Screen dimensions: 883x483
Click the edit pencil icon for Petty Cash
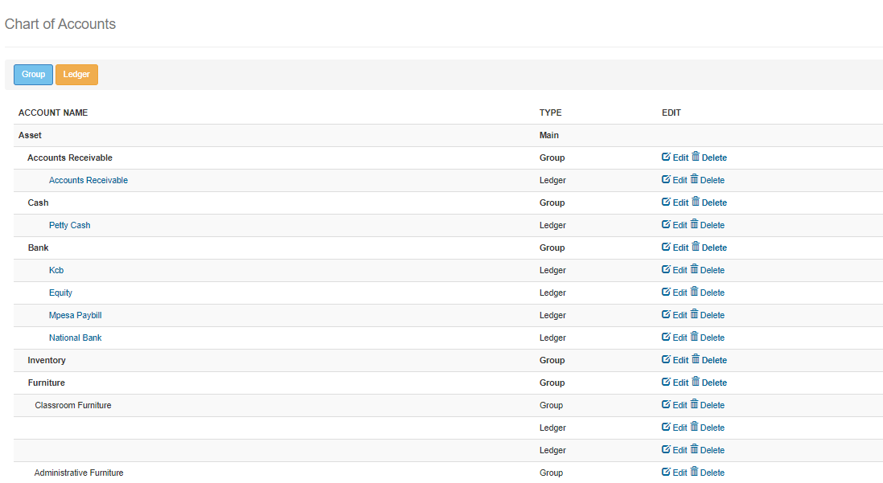(x=666, y=224)
